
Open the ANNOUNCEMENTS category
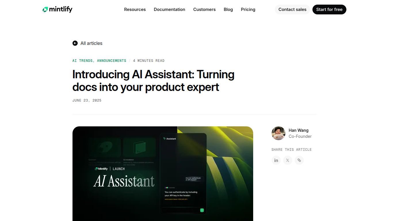coord(112,60)
